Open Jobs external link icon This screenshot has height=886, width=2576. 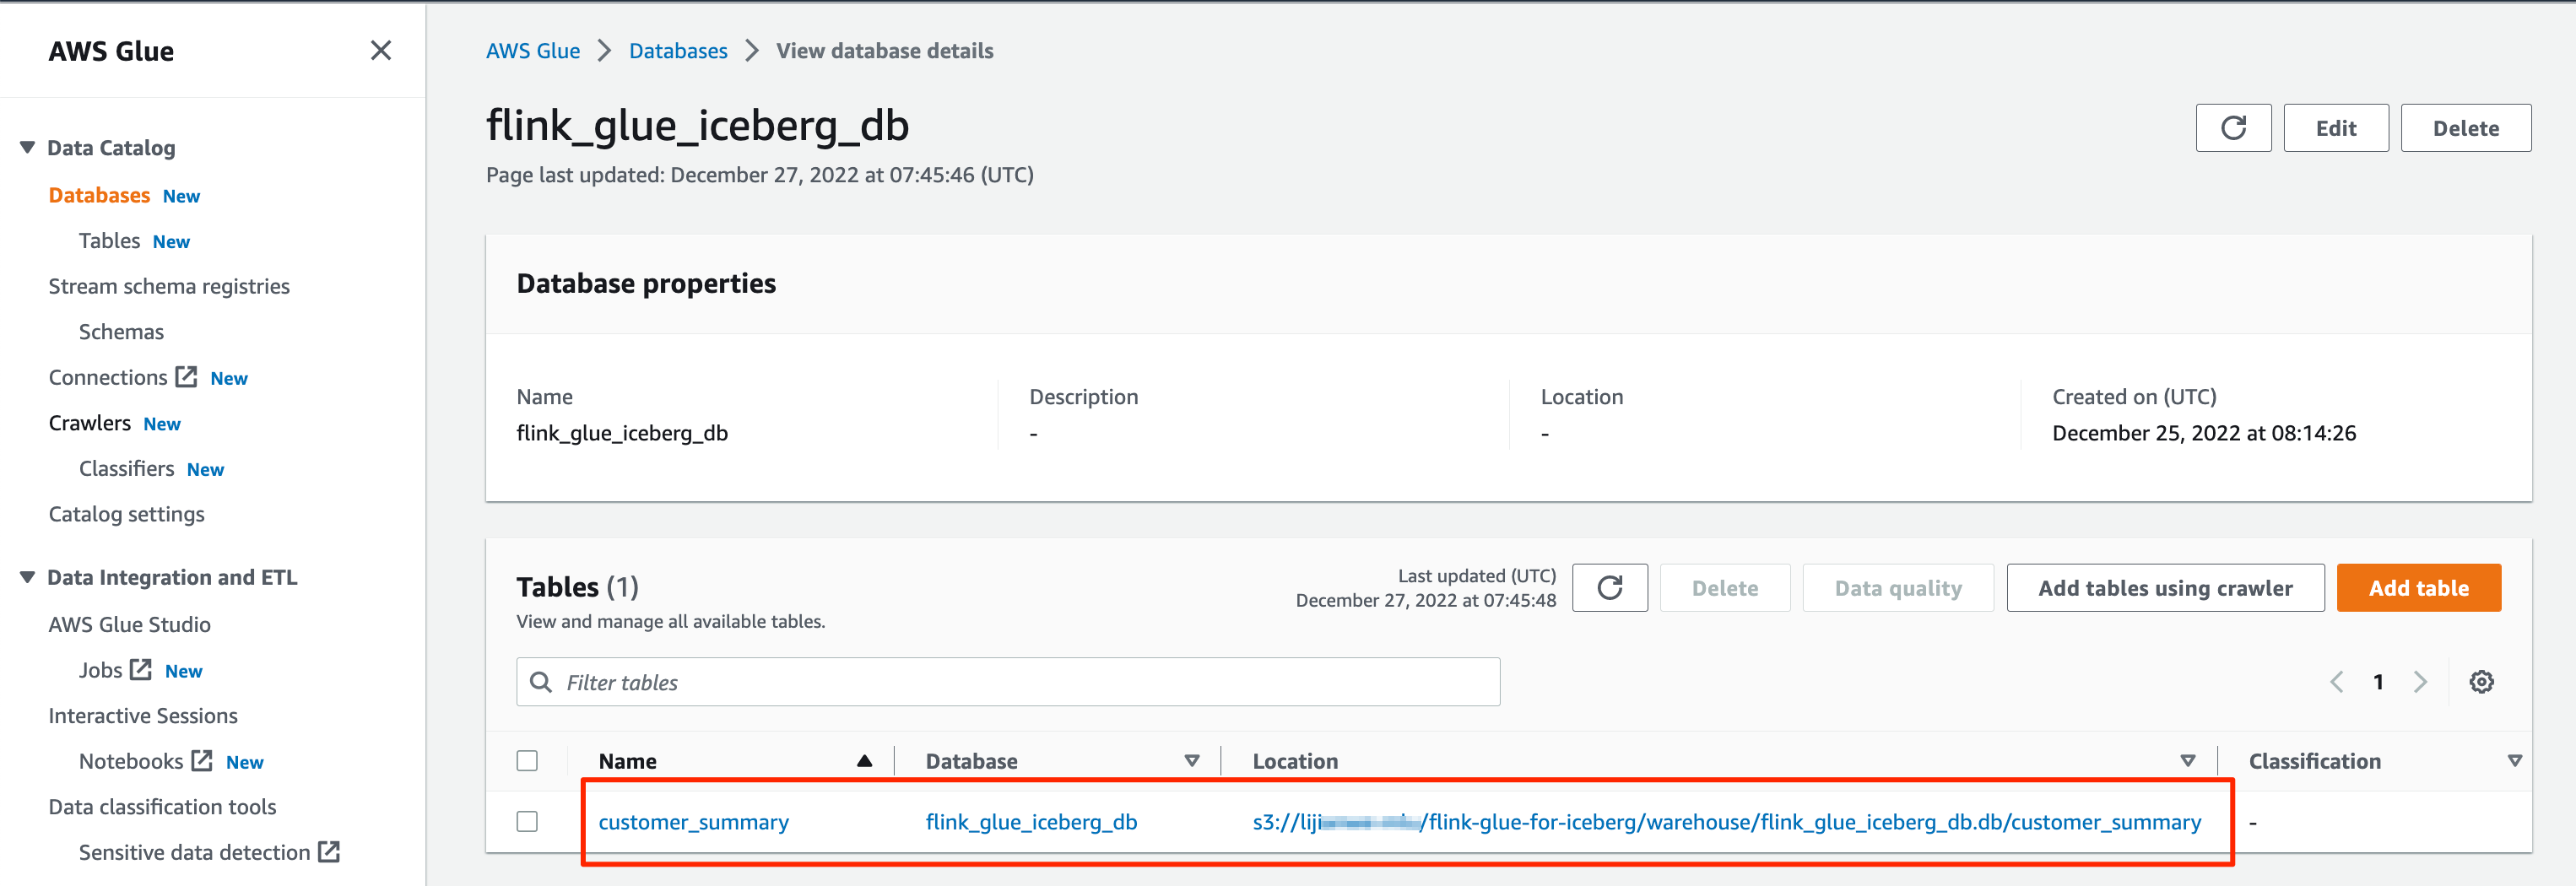pyautogui.click(x=141, y=670)
